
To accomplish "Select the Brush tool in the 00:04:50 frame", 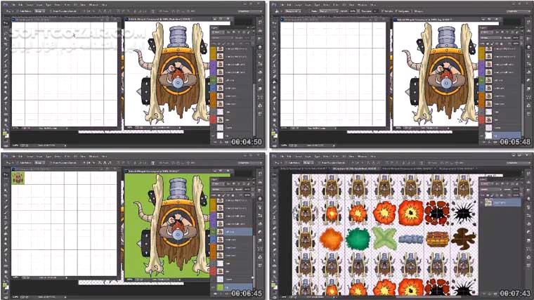I will click(x=6, y=60).
